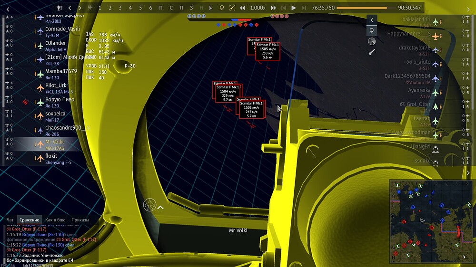Click Scimitar F Mk.1 marker showing 1503 км/ч
This screenshot has height=267, width=476.
(x=252, y=109)
